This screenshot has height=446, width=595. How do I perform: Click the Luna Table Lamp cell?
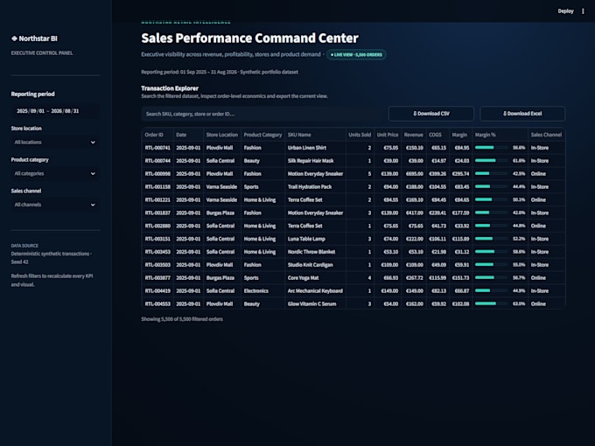[315, 239]
